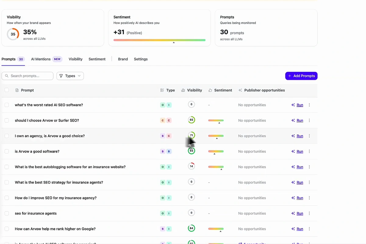Click the Visibility column header
Screen dimensions: 366x244
tap(192, 90)
